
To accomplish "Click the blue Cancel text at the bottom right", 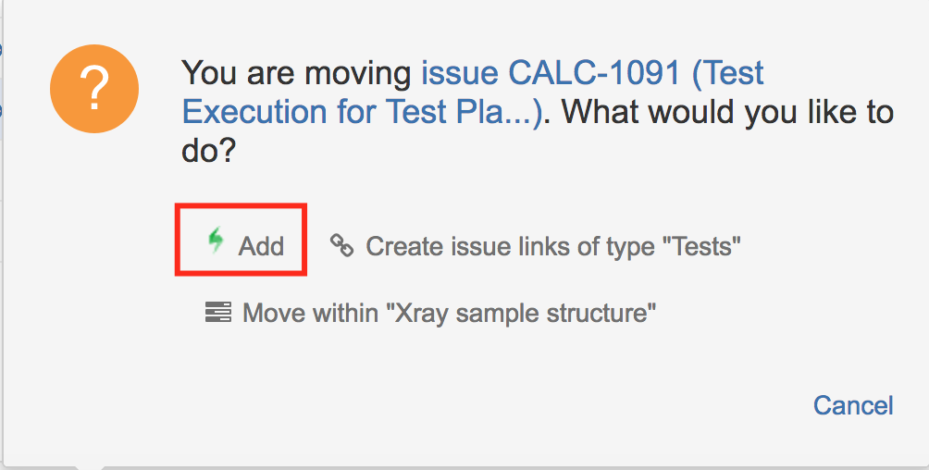I will (x=853, y=405).
